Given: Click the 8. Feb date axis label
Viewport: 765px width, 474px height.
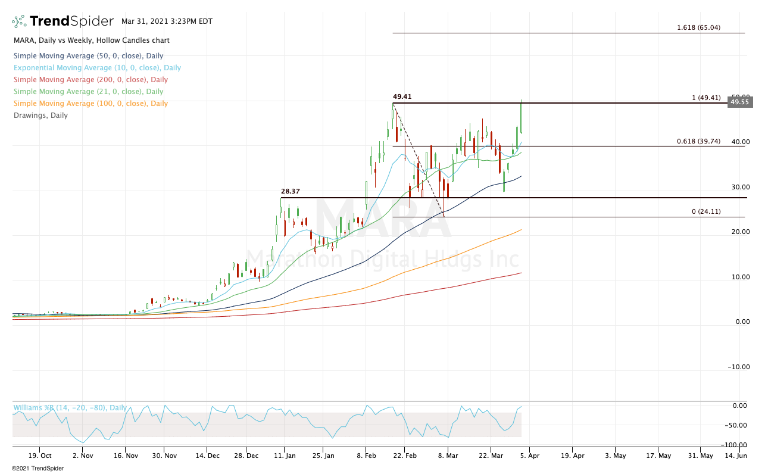Looking at the screenshot, I should pos(366,456).
